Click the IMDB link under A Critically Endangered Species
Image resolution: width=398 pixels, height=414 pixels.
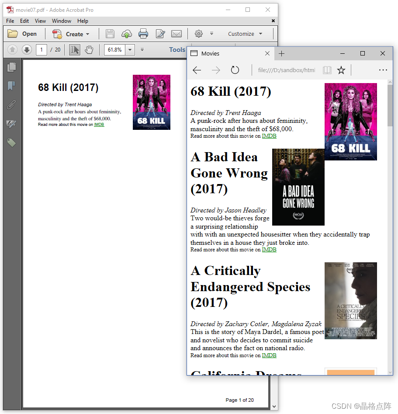coord(269,355)
